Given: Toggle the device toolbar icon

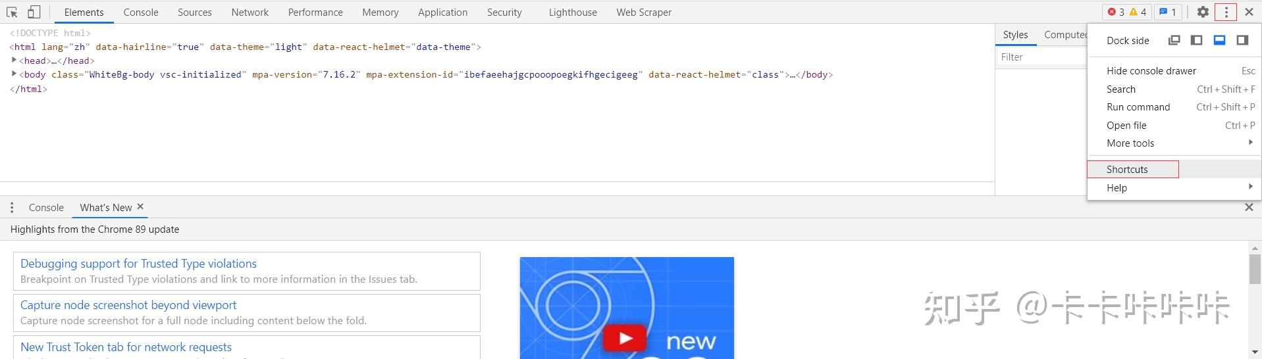Looking at the screenshot, I should [x=34, y=12].
